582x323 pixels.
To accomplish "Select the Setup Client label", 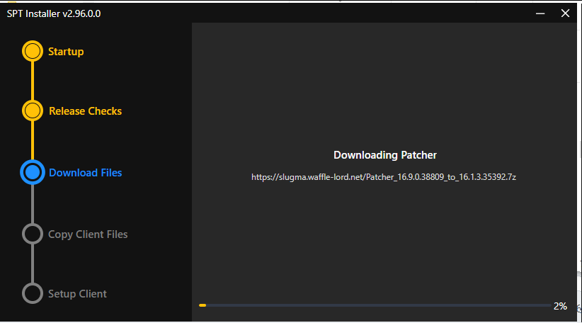I will (x=78, y=294).
